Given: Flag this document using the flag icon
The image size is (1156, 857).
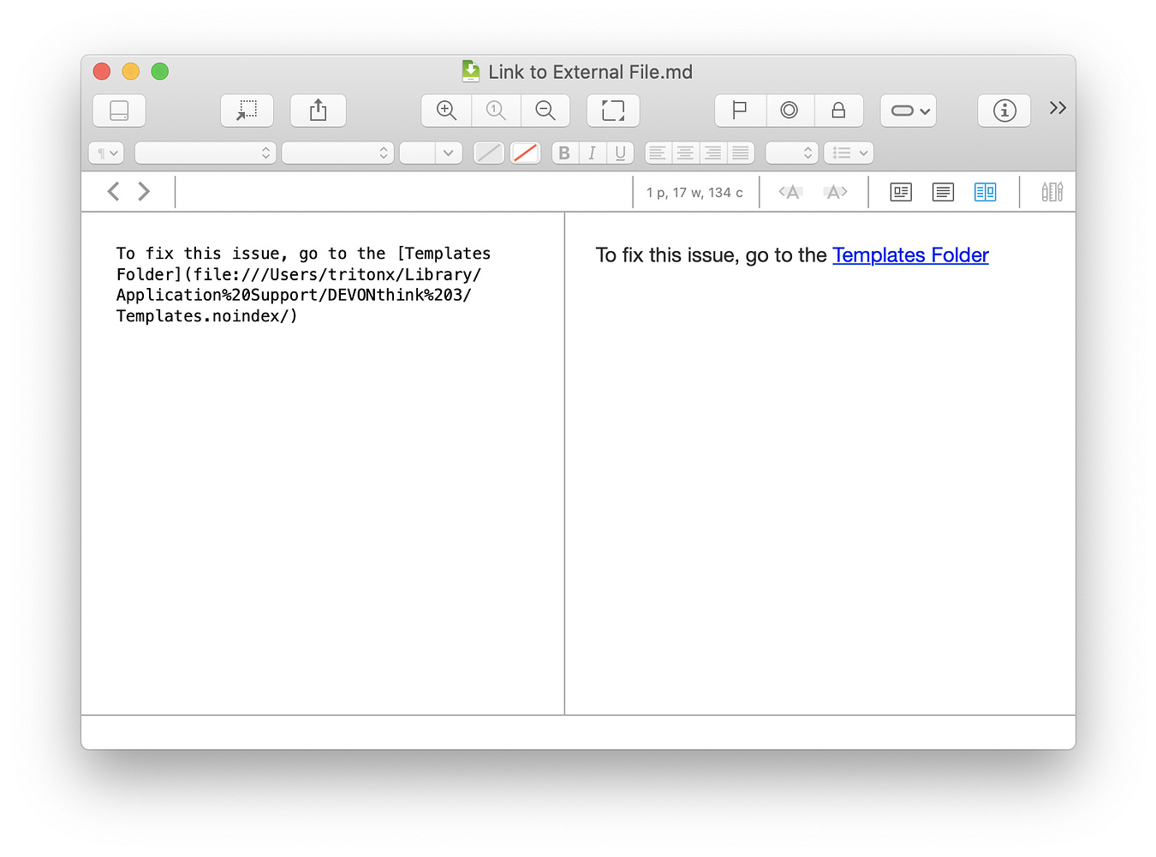Looking at the screenshot, I should (x=739, y=111).
